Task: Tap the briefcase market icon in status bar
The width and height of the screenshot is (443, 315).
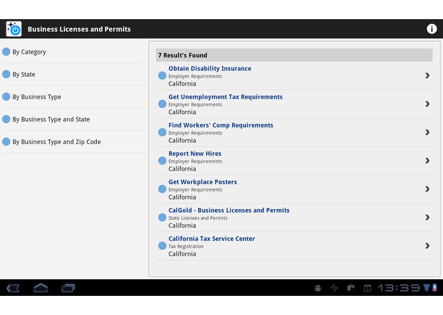Action: pos(351,288)
